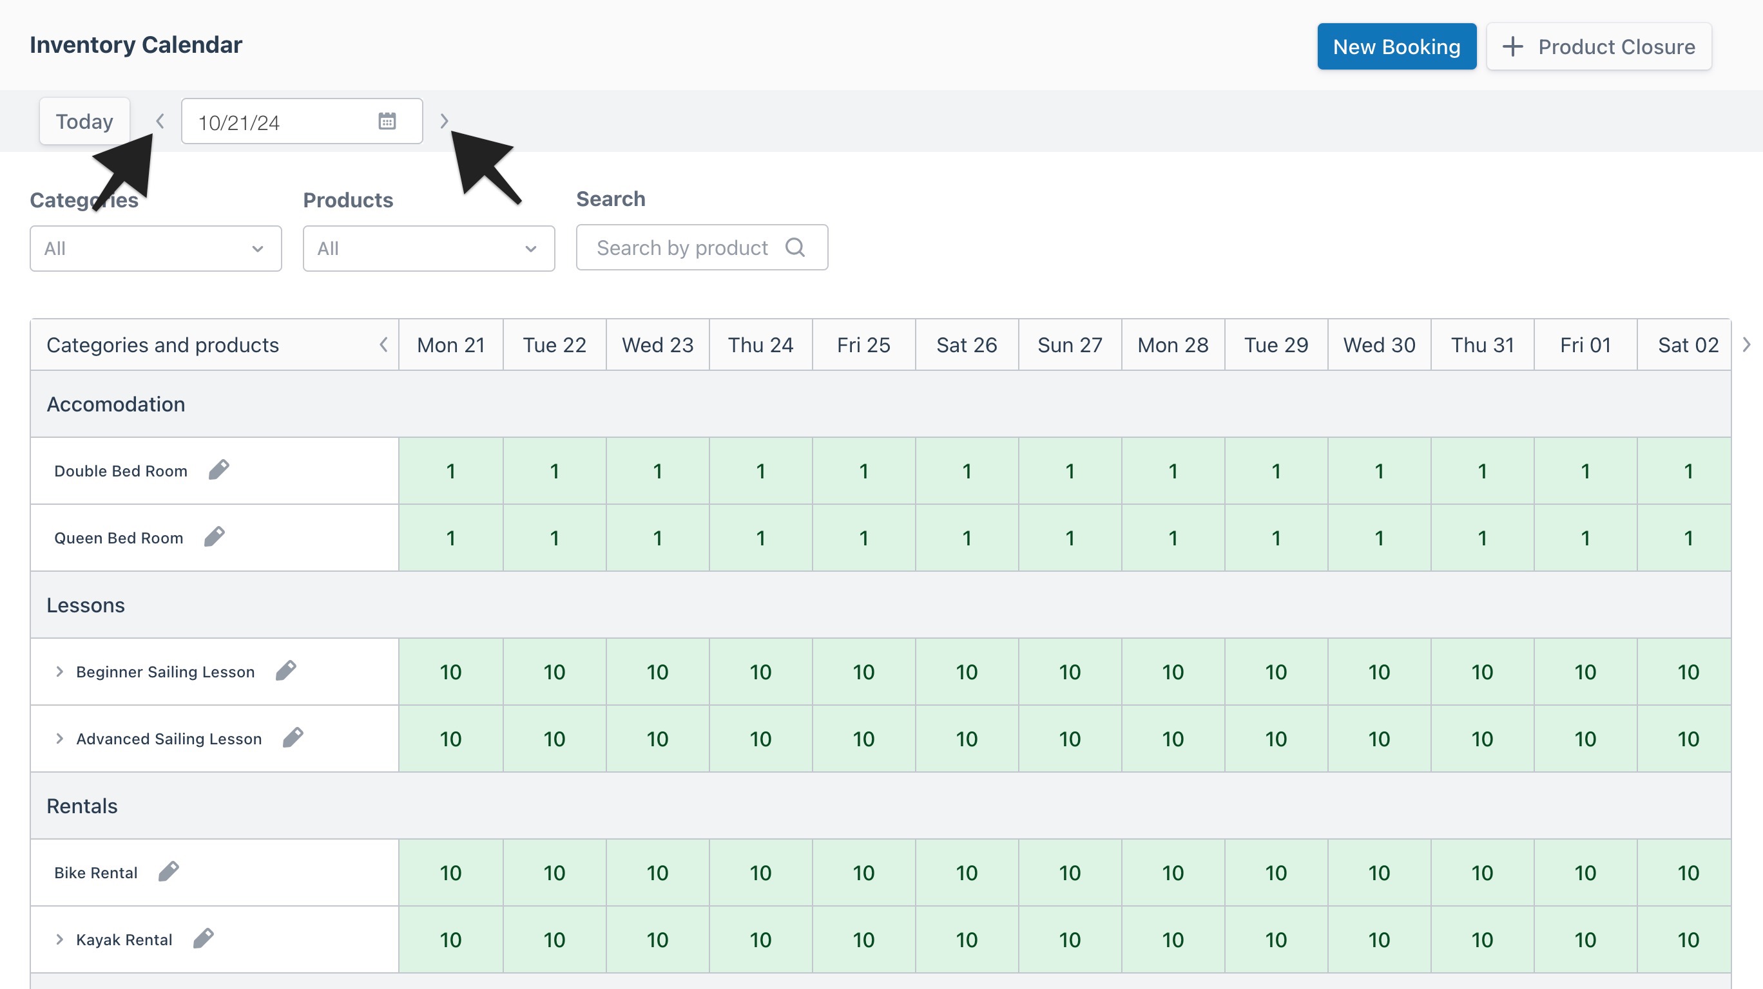Focus the Search by product field

click(x=702, y=248)
